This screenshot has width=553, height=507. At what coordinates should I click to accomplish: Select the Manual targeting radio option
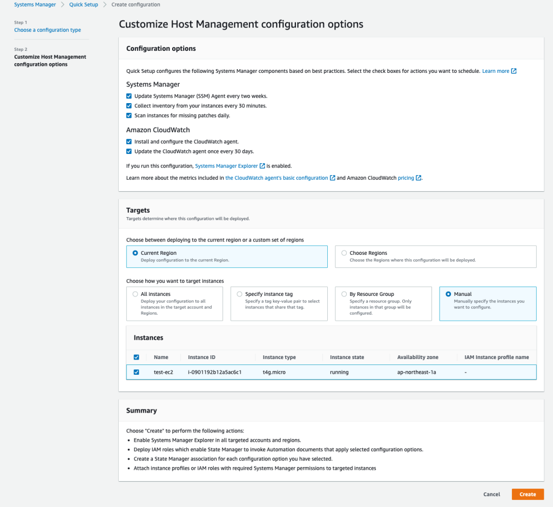(x=448, y=294)
